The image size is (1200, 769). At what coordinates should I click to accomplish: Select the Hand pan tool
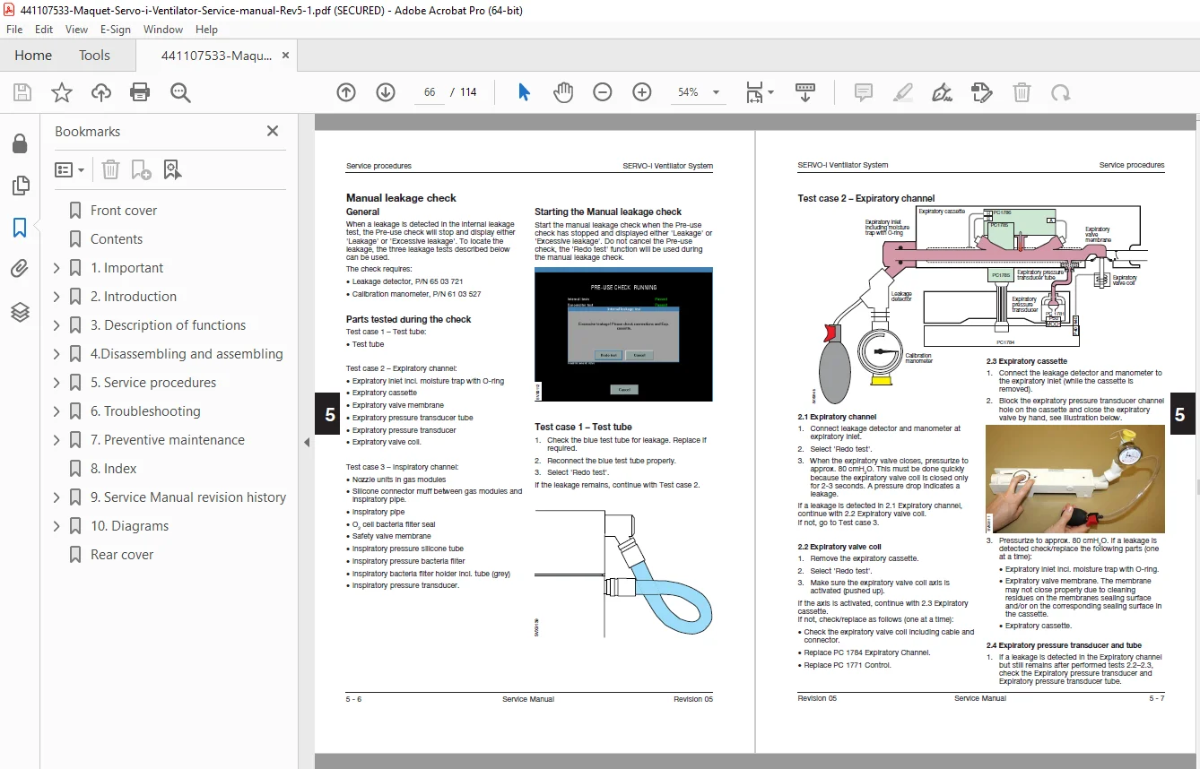click(x=562, y=92)
